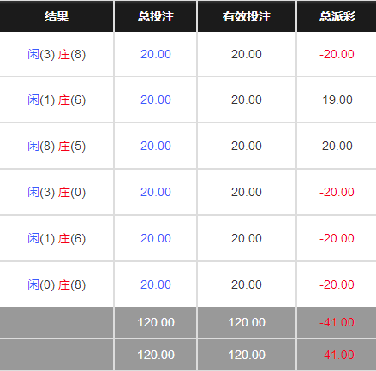Click the 总投注 column header
This screenshot has width=376, height=371.
156,16
